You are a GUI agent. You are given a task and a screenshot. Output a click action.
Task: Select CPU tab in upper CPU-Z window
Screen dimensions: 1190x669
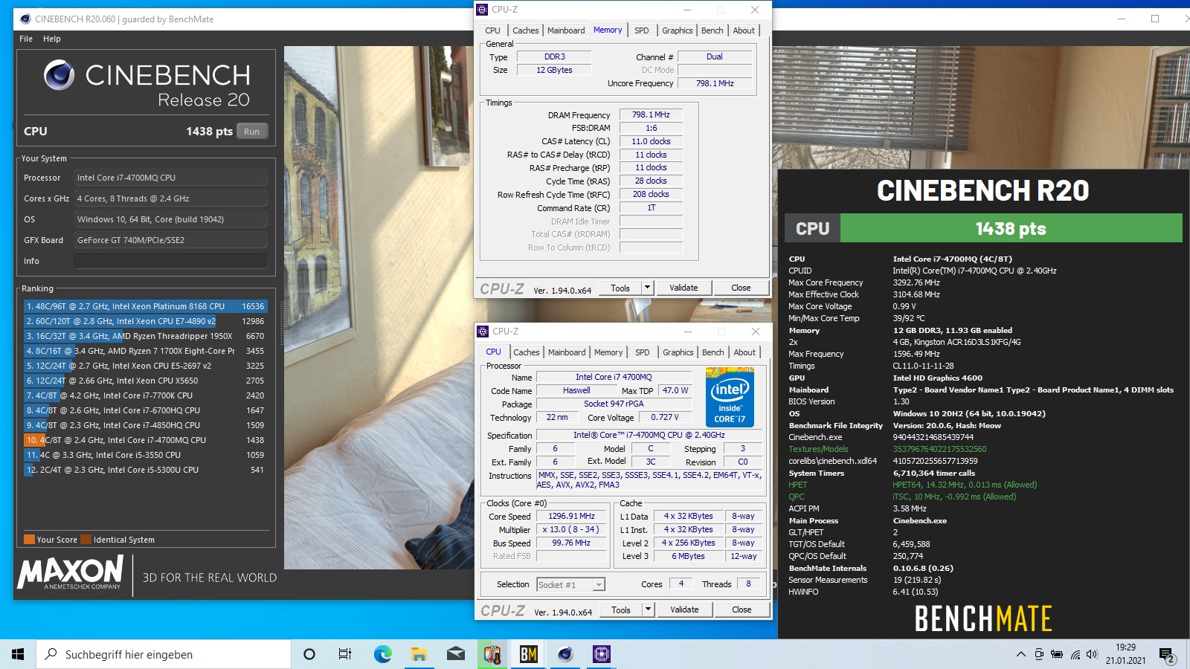[x=493, y=30]
